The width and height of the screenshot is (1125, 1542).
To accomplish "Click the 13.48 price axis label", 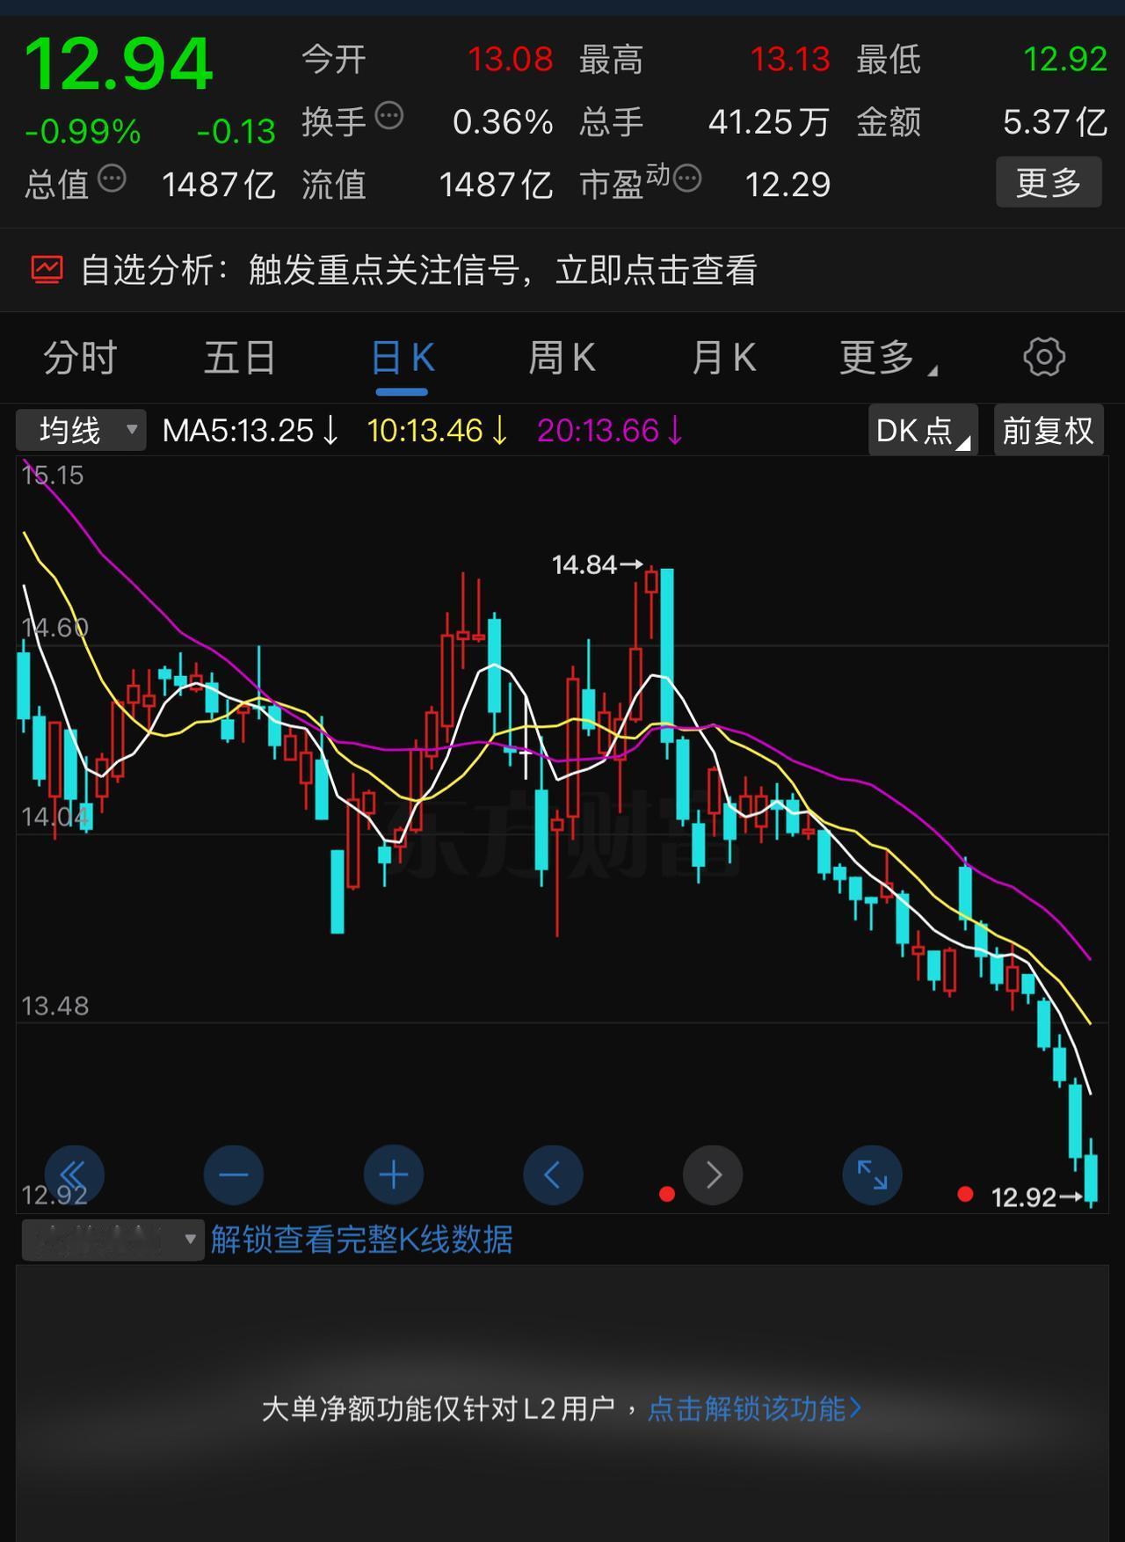I will [x=54, y=1006].
